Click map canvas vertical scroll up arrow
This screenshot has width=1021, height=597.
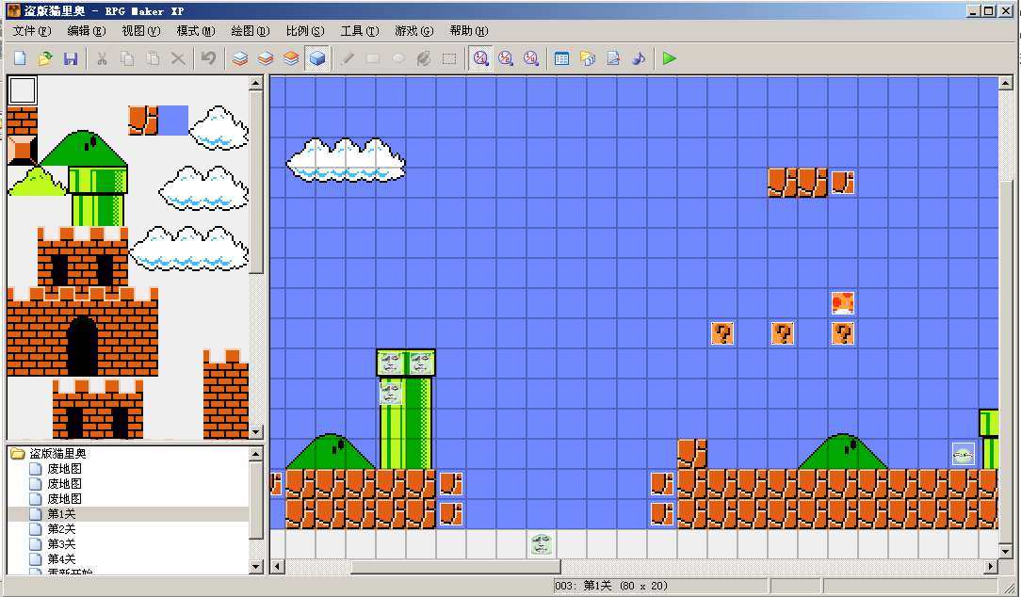coord(1005,83)
